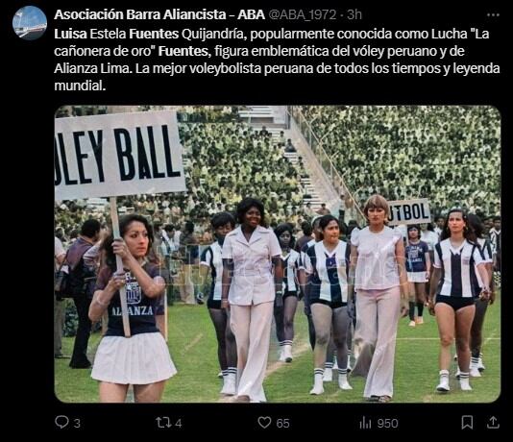Like the tweet with the heart icon
The image size is (513, 442).
pos(264,423)
